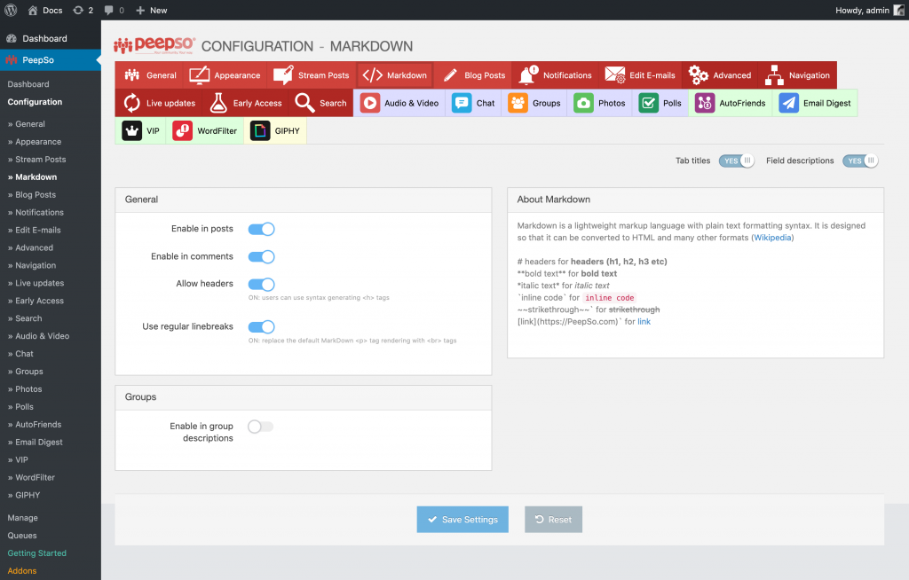
Task: Open Navigation in sidebar list
Action: click(36, 265)
